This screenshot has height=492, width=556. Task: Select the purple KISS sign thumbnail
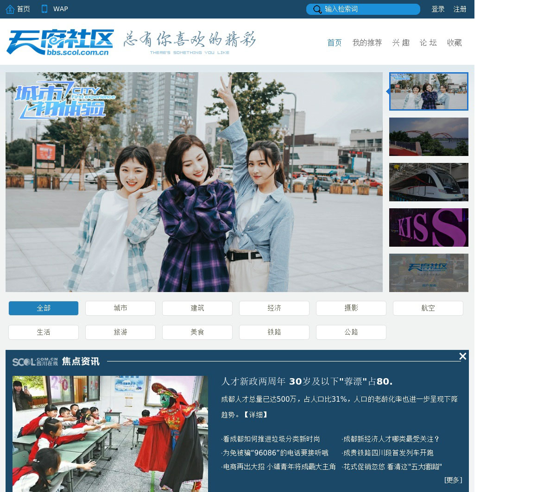click(429, 227)
